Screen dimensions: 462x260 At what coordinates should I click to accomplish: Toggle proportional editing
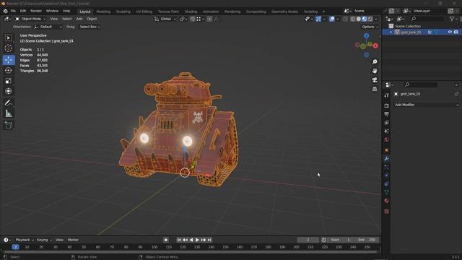click(x=209, y=19)
